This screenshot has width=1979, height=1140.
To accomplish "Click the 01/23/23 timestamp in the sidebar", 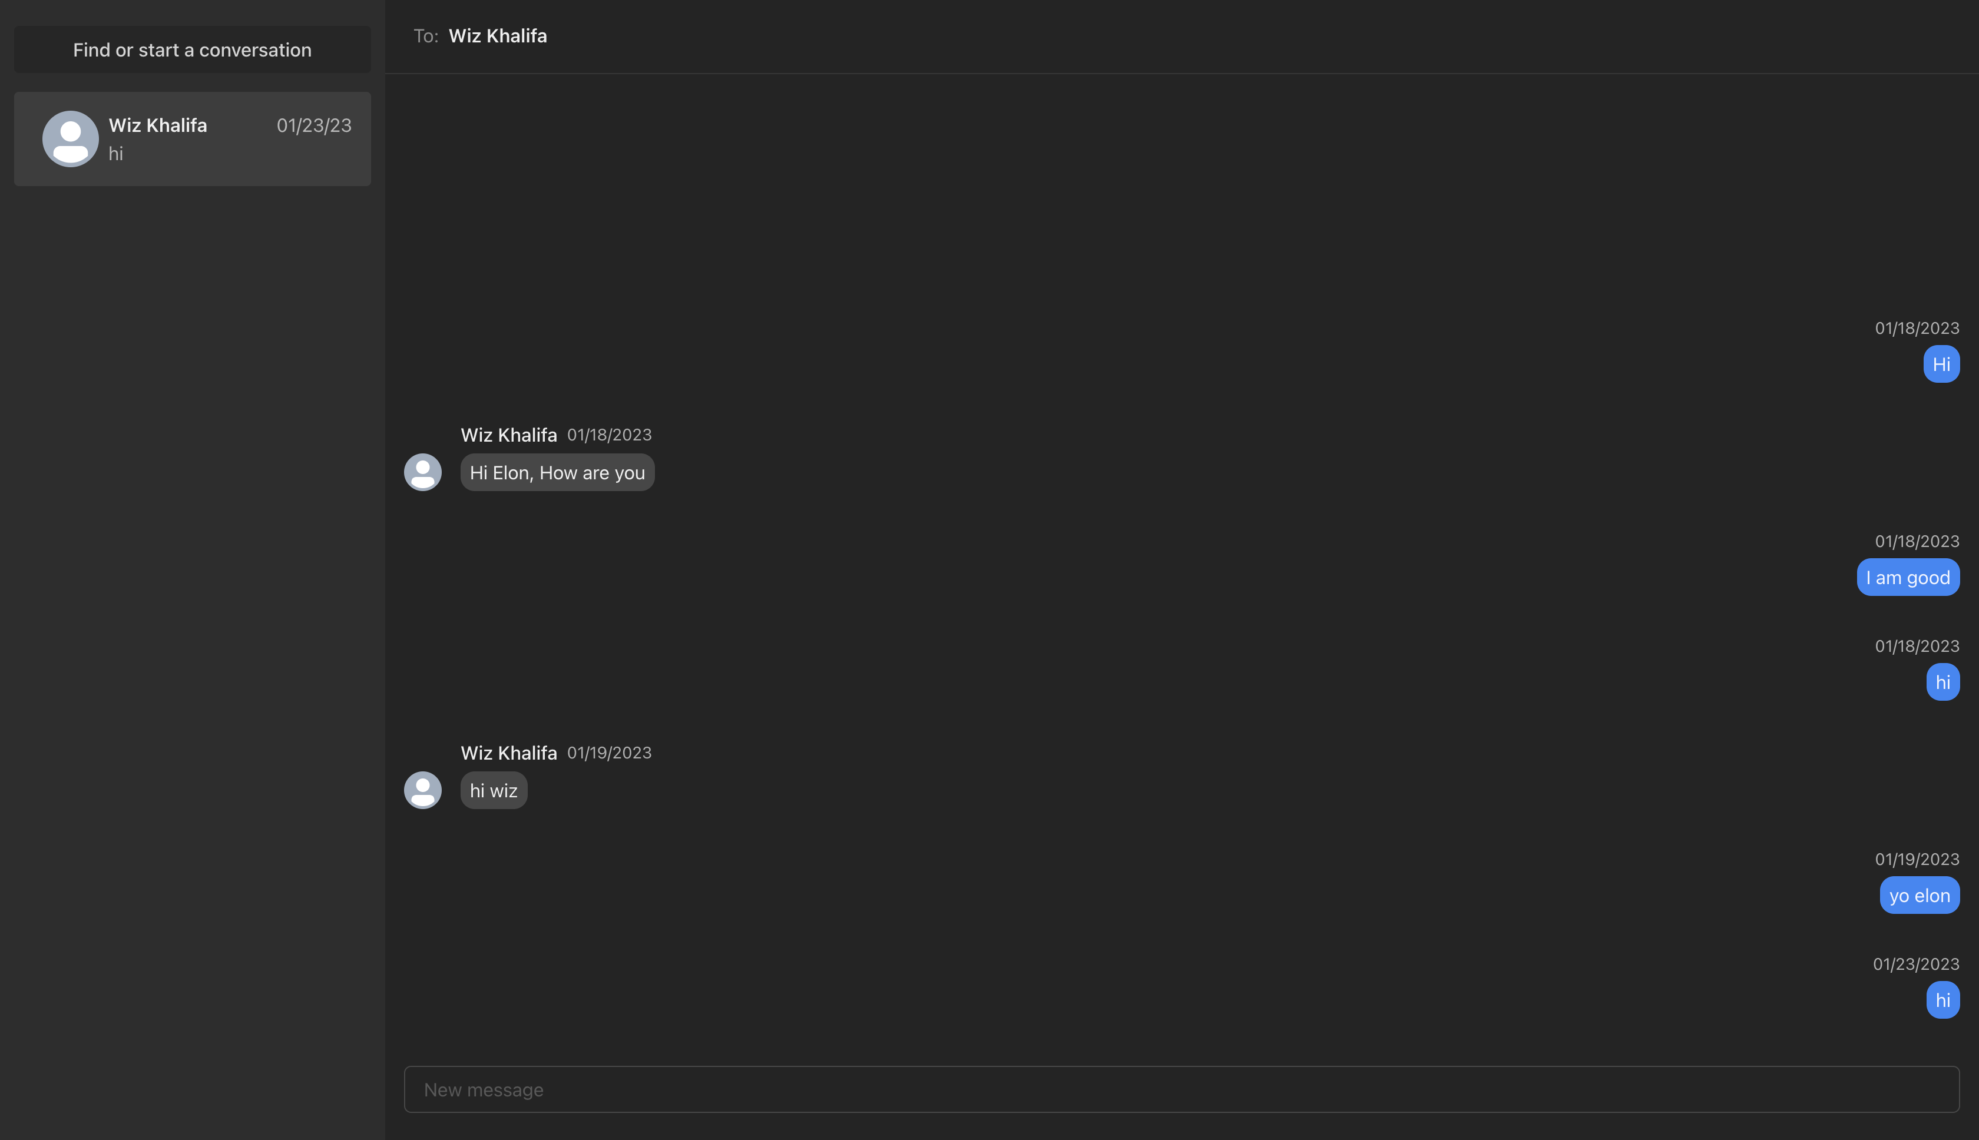I will [x=313, y=125].
